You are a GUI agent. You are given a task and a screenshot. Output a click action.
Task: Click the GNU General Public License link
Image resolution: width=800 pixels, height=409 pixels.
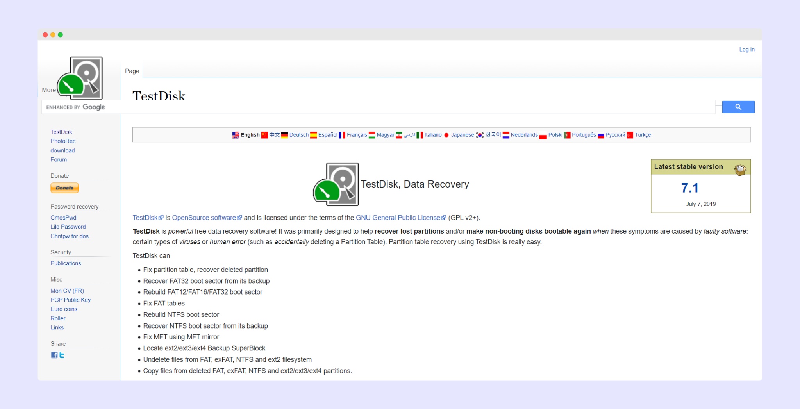pos(397,218)
